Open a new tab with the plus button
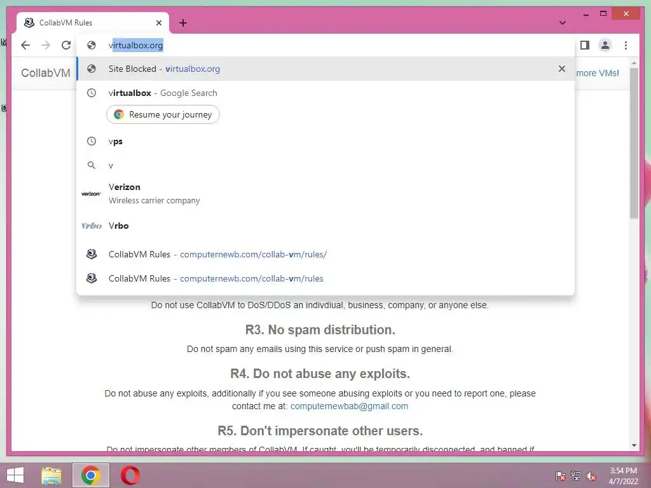This screenshot has height=488, width=651. point(183,23)
